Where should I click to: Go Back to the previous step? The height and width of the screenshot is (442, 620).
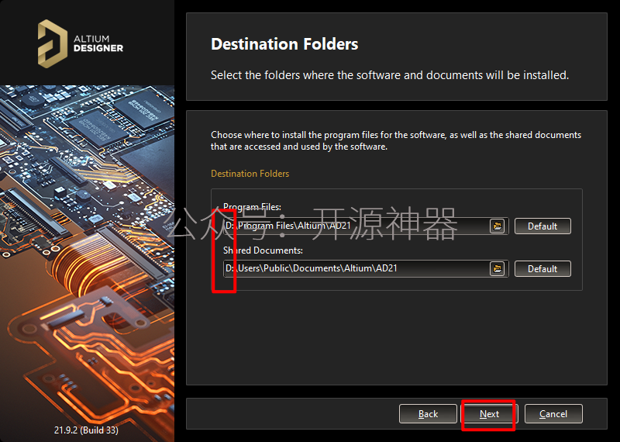428,414
